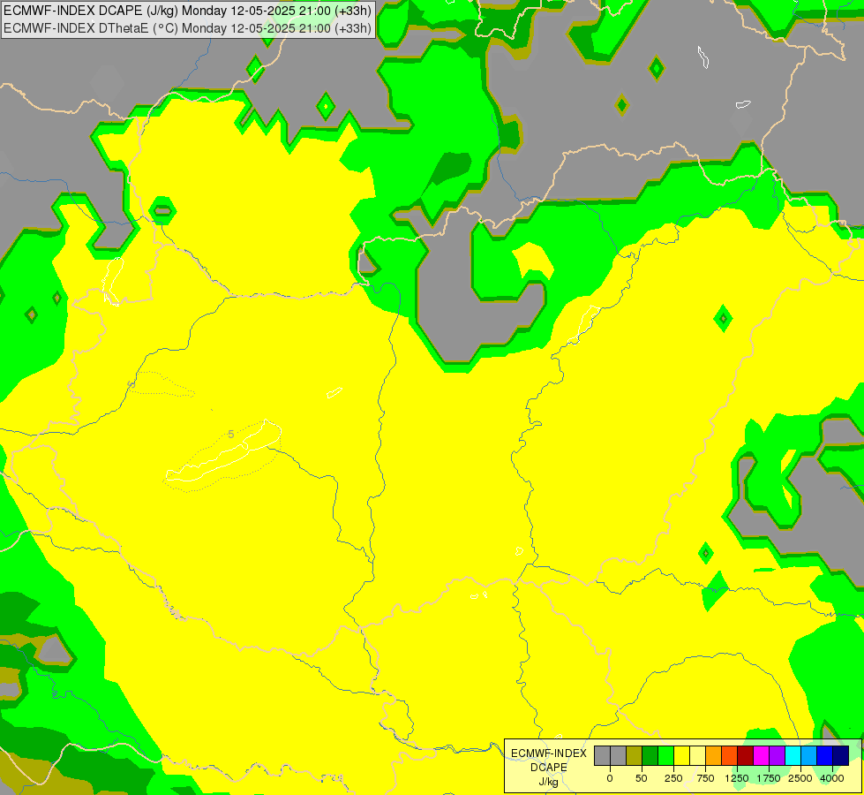Click the legend tick label 50
Screen dimensions: 864x795
click(x=642, y=778)
